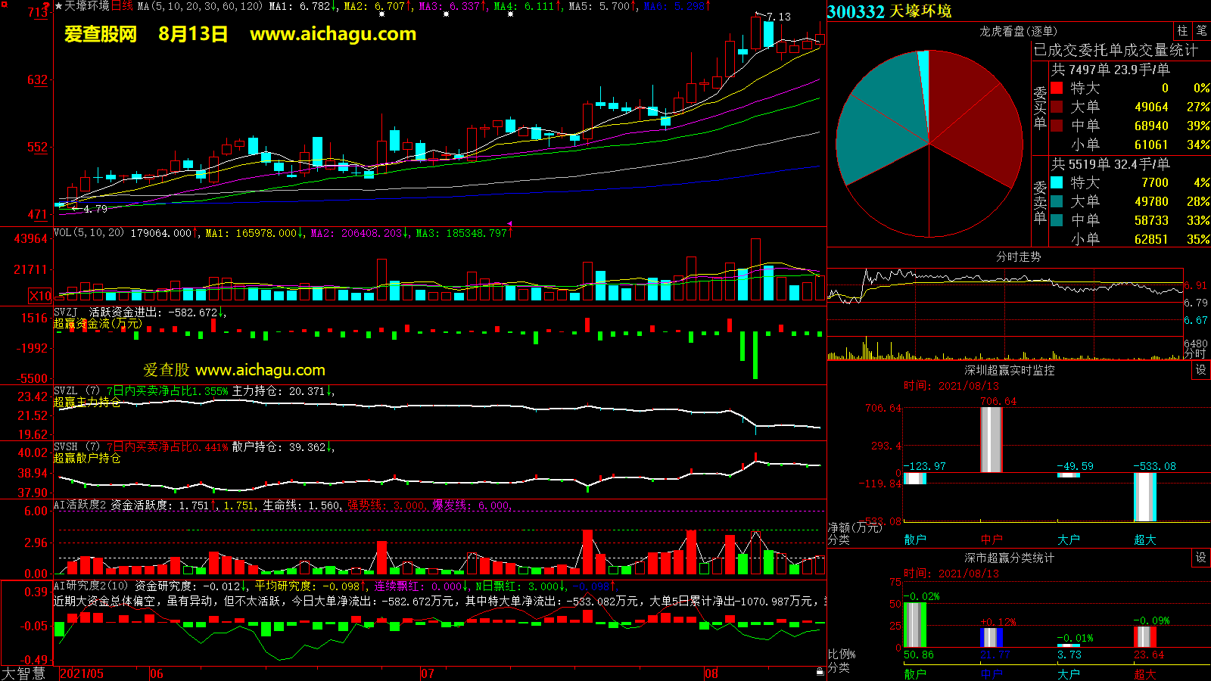Click the 300332 天壕环境 stock title

pyautogui.click(x=889, y=11)
